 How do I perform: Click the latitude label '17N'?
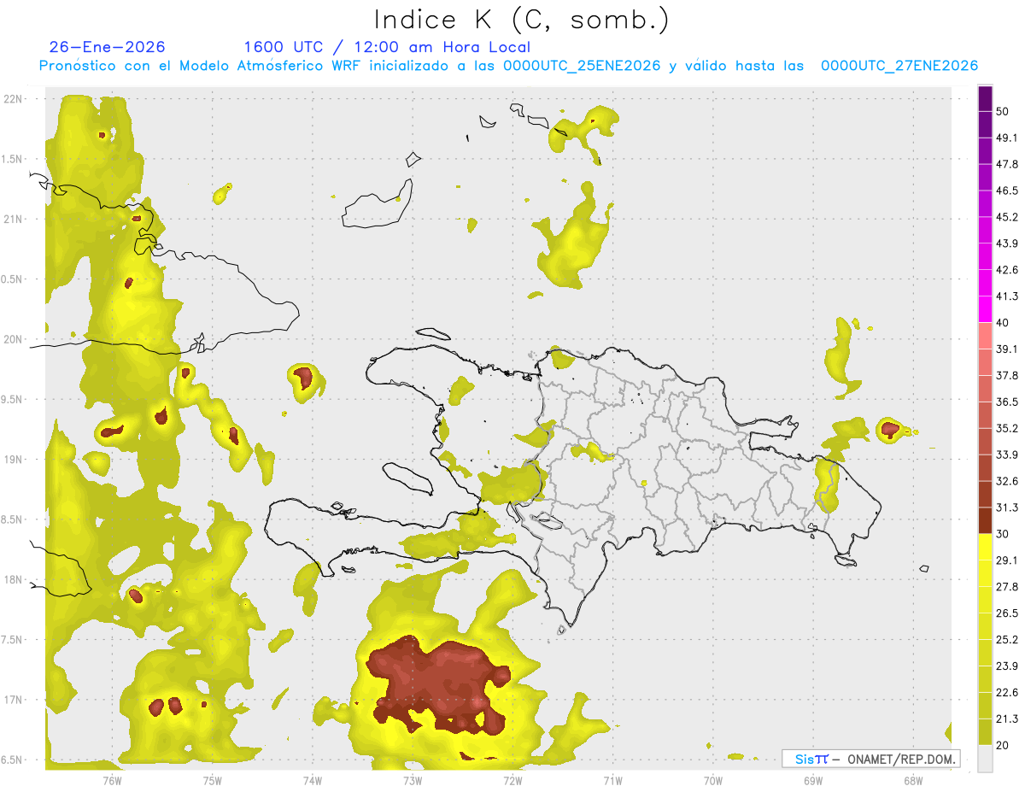click(x=14, y=700)
